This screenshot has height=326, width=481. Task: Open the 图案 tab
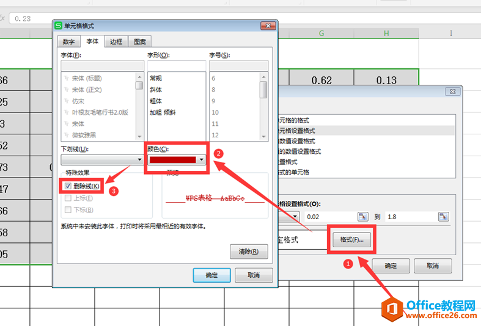click(140, 42)
